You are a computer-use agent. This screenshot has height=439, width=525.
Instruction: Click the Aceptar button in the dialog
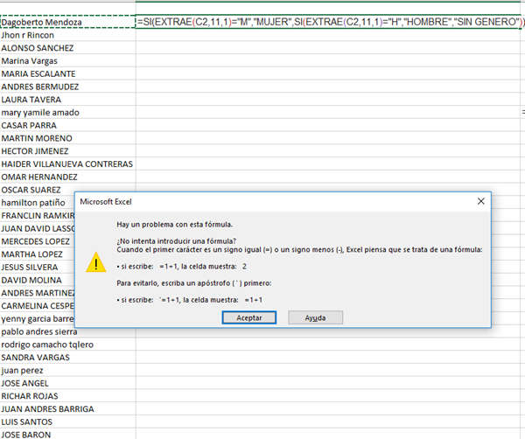[x=249, y=317]
